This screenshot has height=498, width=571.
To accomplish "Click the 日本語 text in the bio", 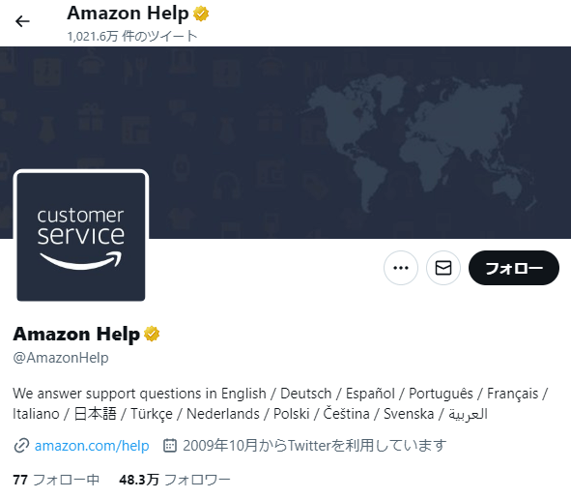I will pos(95,414).
